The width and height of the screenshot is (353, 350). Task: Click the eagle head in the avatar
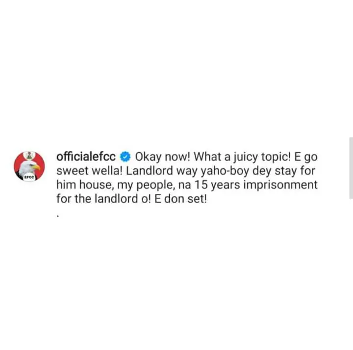tap(30, 167)
